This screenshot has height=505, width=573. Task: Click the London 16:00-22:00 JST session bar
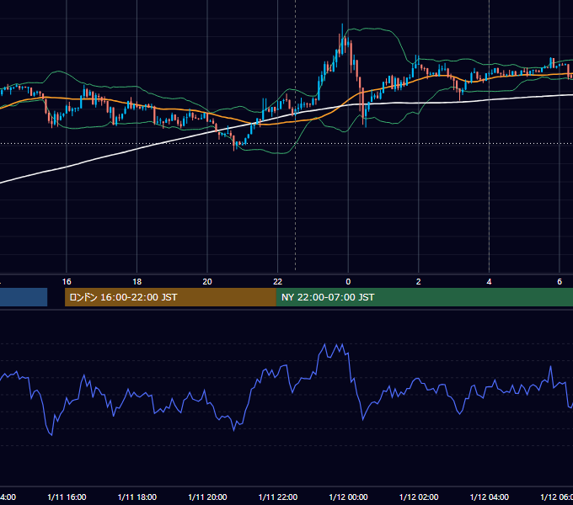170,297
